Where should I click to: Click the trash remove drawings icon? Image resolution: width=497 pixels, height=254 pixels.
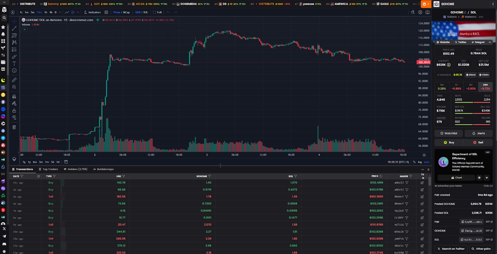click(x=14, y=127)
